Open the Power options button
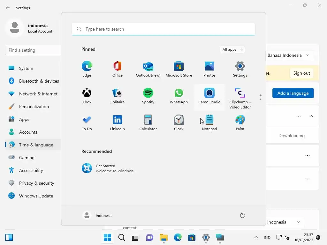Viewport: 327px width, 245px height. click(243, 215)
